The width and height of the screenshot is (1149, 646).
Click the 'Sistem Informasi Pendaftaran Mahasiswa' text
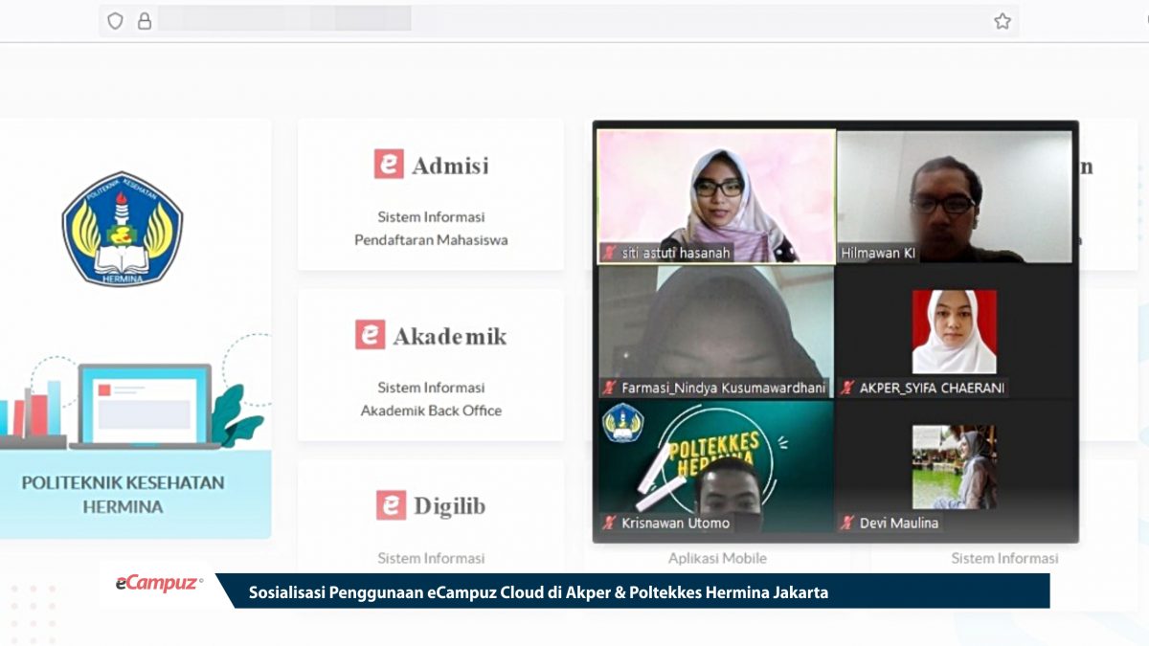tap(431, 228)
